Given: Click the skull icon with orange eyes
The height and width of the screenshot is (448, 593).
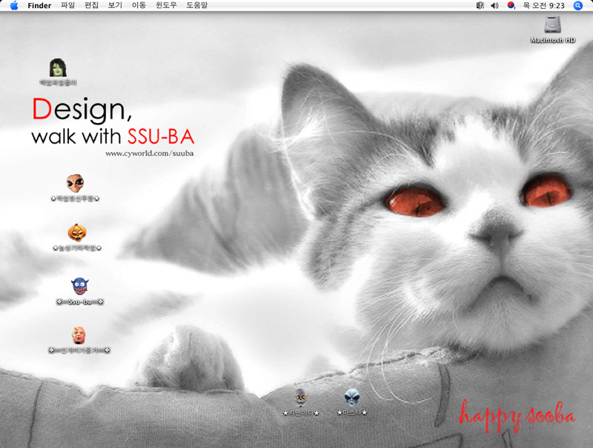Looking at the screenshot, I should pos(300,397).
